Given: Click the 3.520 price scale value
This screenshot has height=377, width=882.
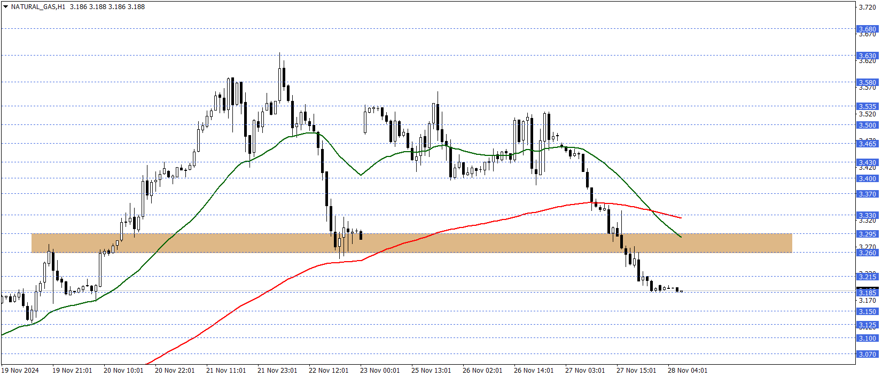Looking at the screenshot, I should click(868, 114).
